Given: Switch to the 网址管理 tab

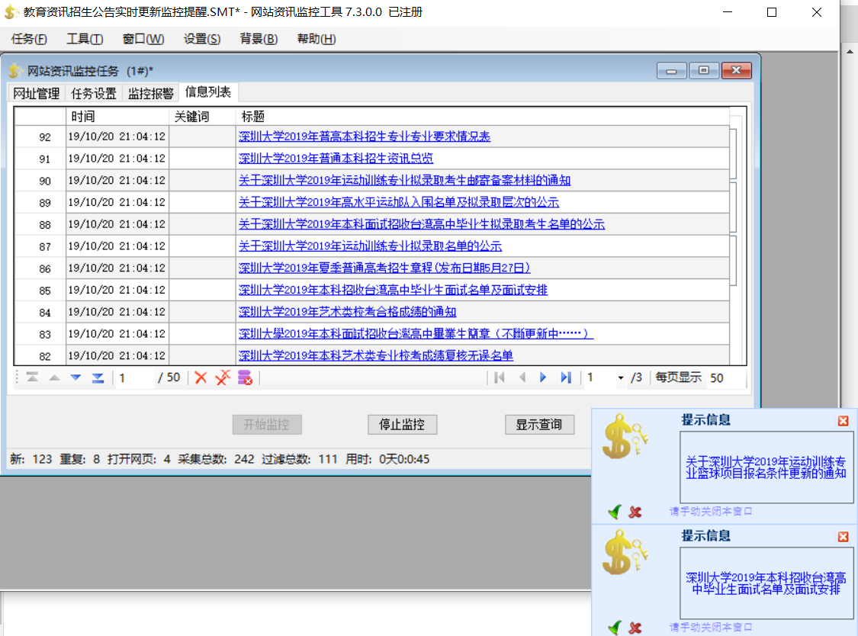Looking at the screenshot, I should pyautogui.click(x=36, y=94).
